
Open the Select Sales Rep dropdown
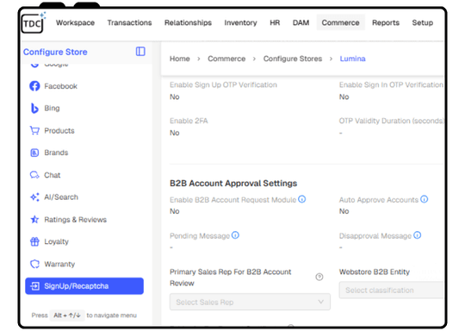coord(250,302)
